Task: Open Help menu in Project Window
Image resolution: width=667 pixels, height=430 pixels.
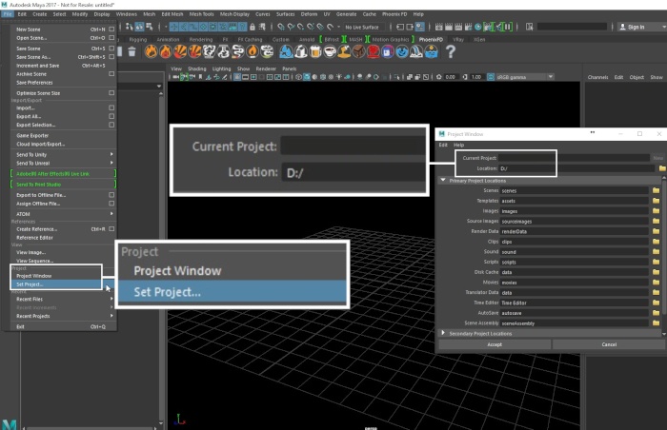Action: click(458, 145)
